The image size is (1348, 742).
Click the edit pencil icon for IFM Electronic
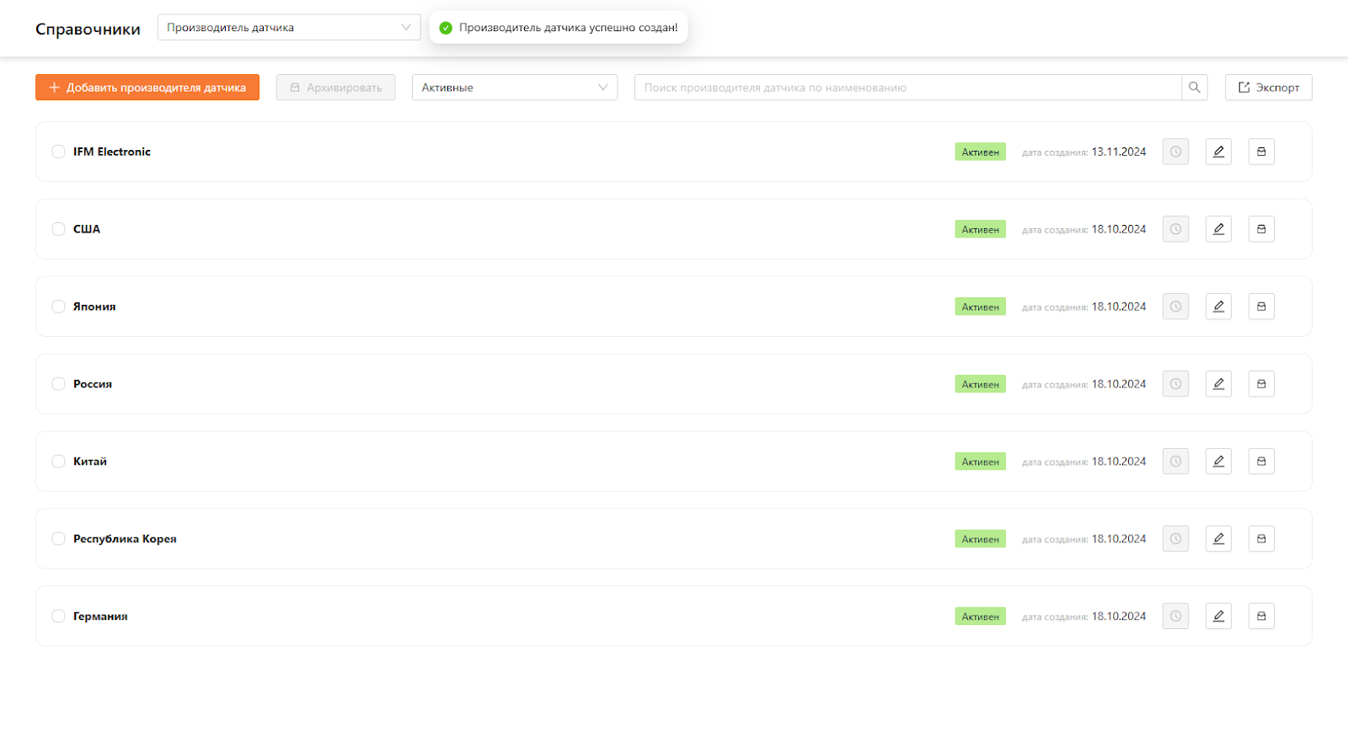click(x=1218, y=152)
